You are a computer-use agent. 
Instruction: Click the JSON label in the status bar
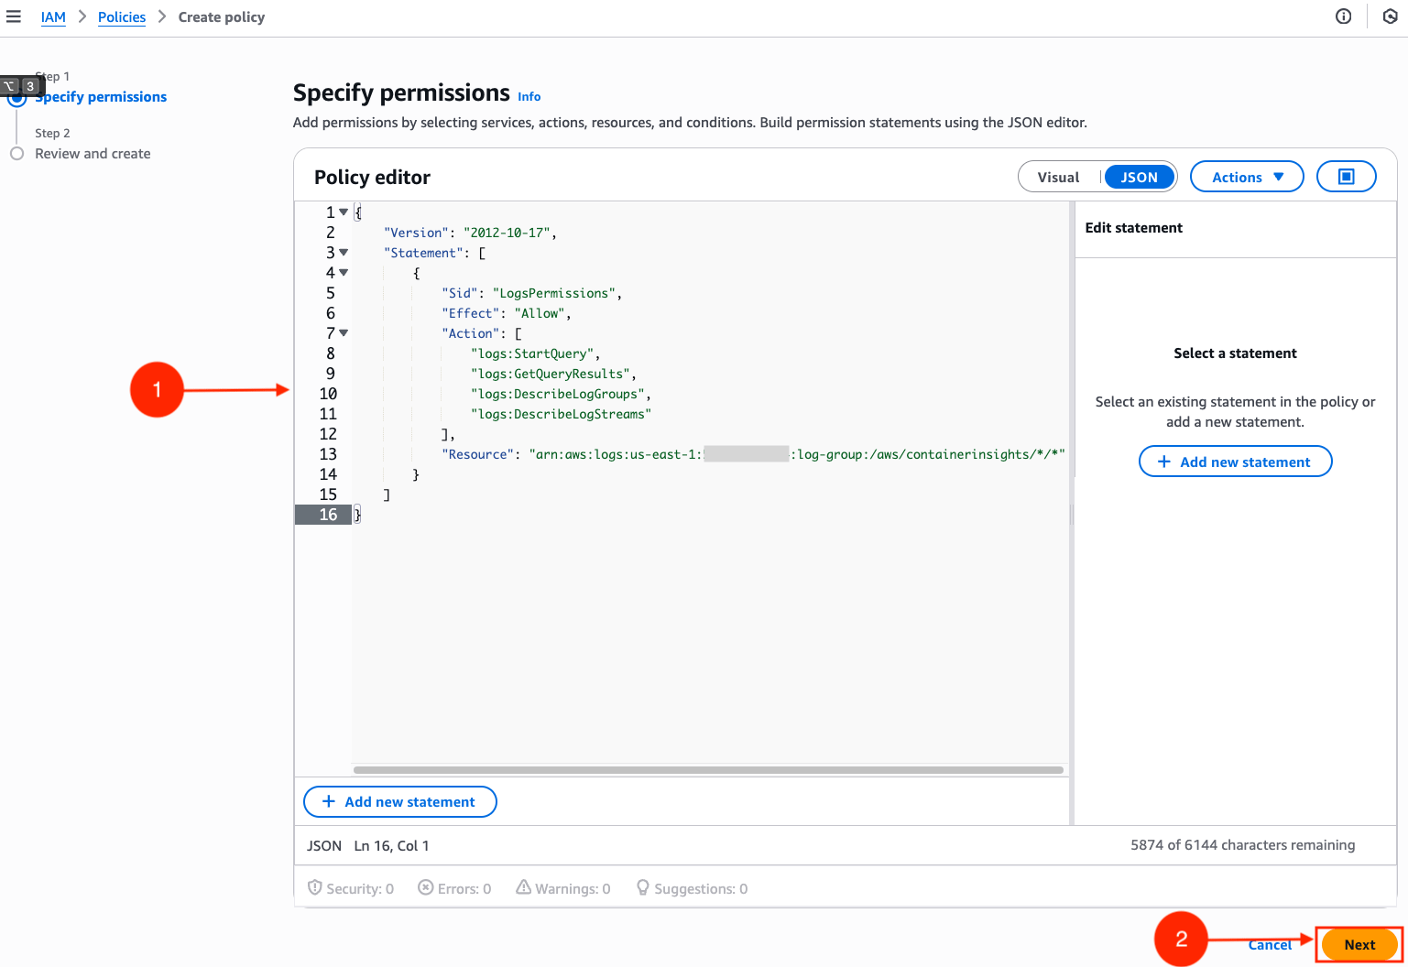324,845
